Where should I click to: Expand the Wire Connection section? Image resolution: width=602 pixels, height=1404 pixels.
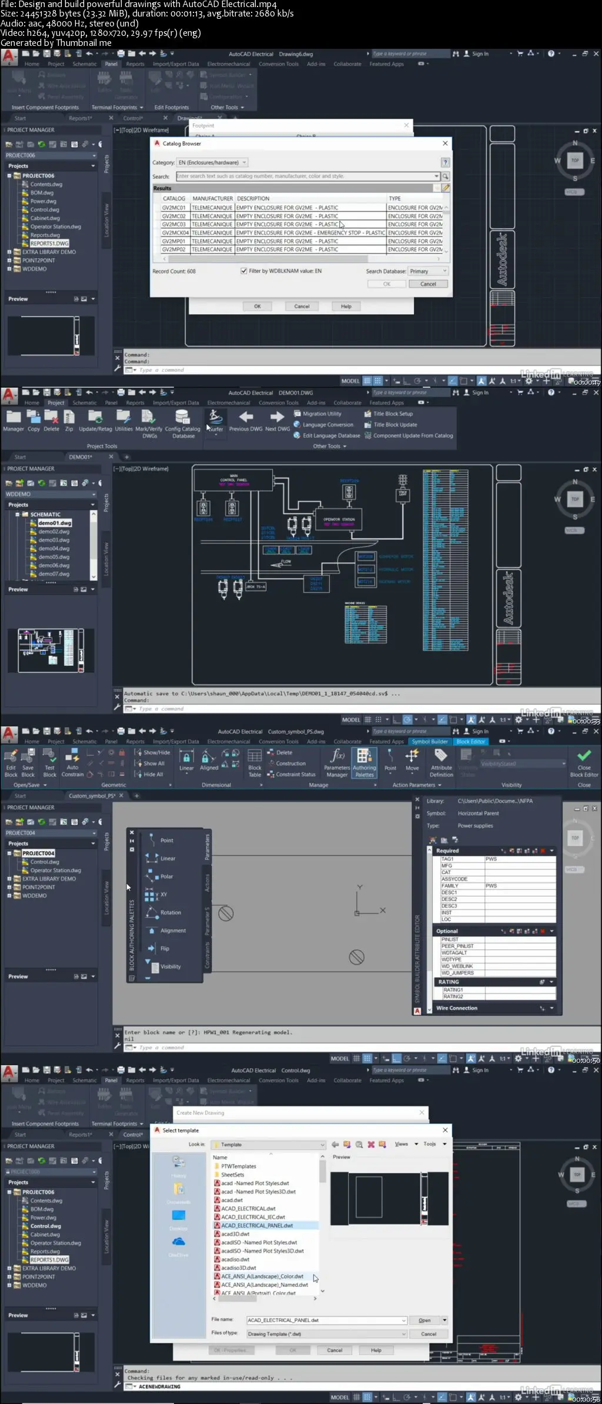[551, 1008]
